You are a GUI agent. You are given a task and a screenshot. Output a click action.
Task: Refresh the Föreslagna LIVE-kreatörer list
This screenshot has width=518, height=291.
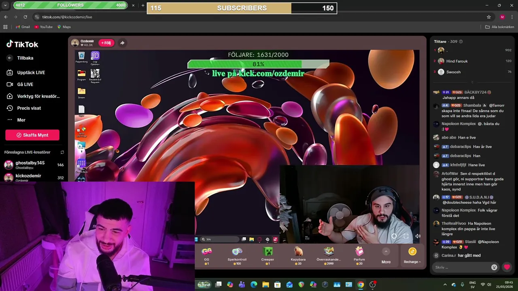[x=62, y=152]
